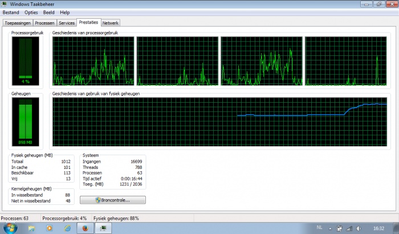Viewport: 399px width, 234px height.
Task: Open the Windows Start menu orb
Action: [10, 228]
